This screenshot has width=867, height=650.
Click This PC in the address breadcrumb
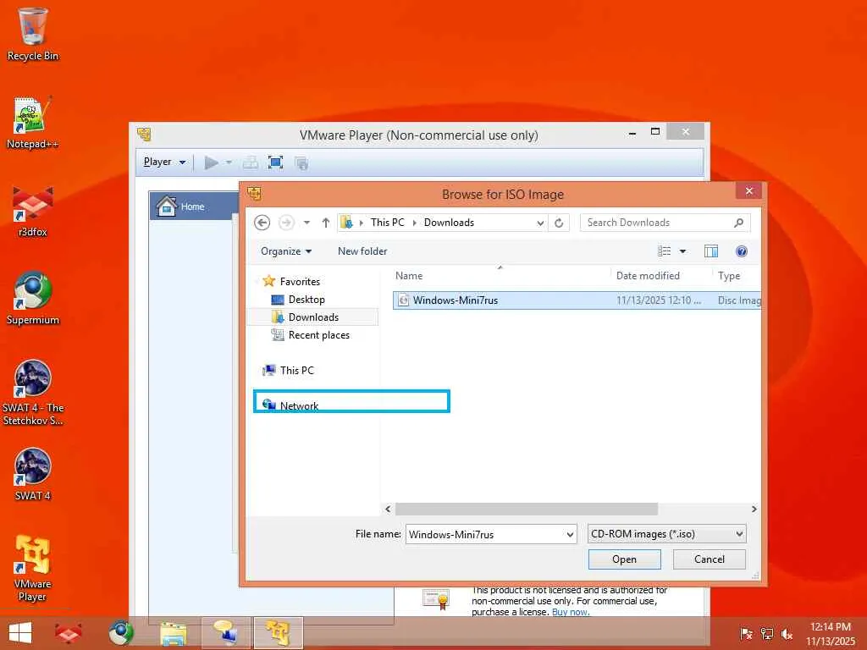(387, 223)
